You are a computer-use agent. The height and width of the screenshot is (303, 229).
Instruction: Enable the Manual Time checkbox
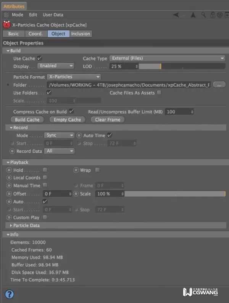click(x=45, y=185)
